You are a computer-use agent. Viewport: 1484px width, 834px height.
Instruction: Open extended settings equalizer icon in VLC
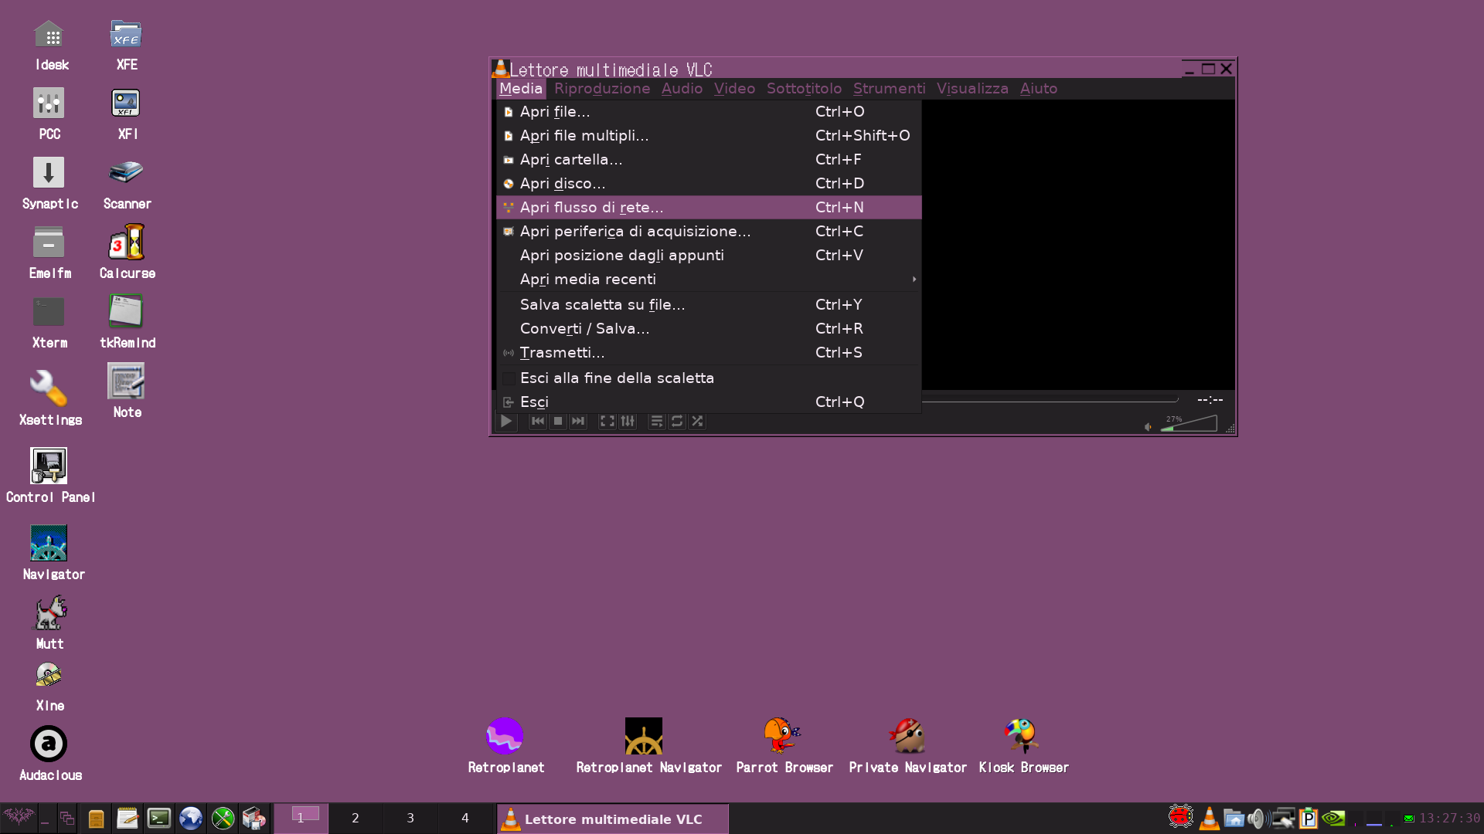point(628,422)
